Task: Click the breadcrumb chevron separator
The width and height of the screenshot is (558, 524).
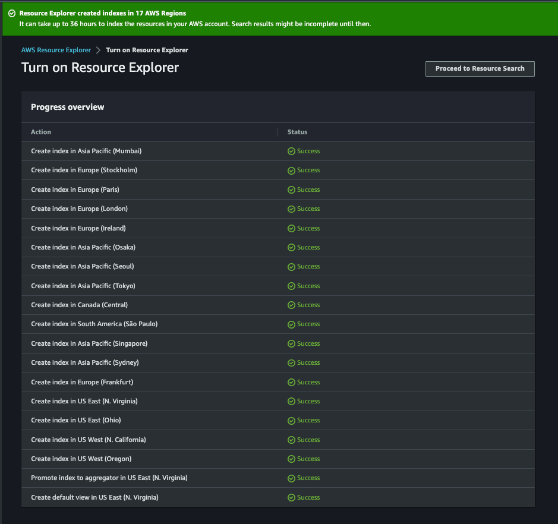Action: point(98,50)
